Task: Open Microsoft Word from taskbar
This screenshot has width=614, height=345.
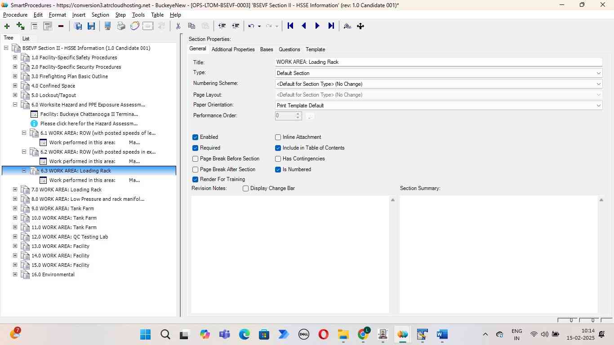Action: 442,335
